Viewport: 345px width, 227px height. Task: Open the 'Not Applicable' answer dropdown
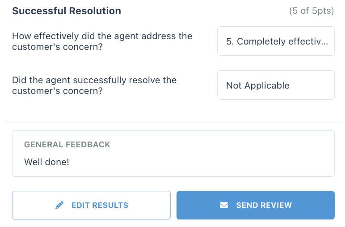[x=276, y=85]
